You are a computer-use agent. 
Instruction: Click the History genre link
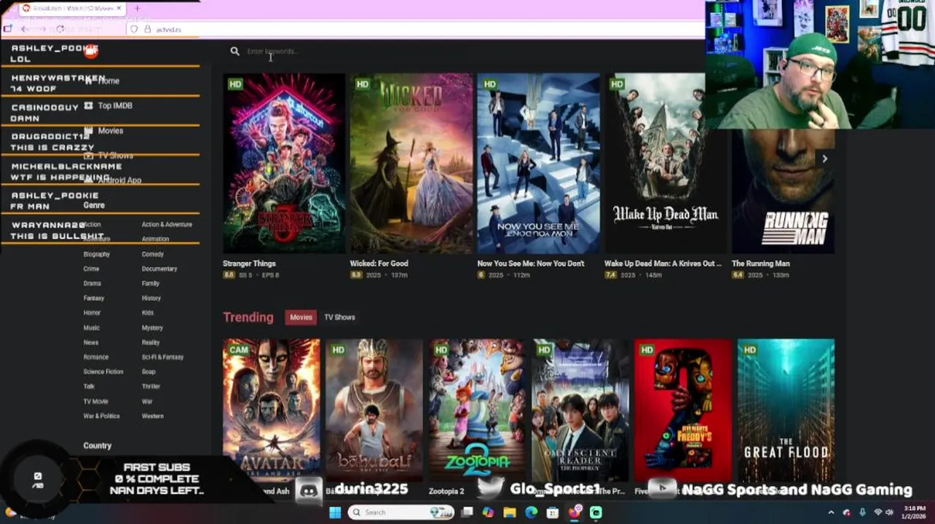pyautogui.click(x=151, y=298)
